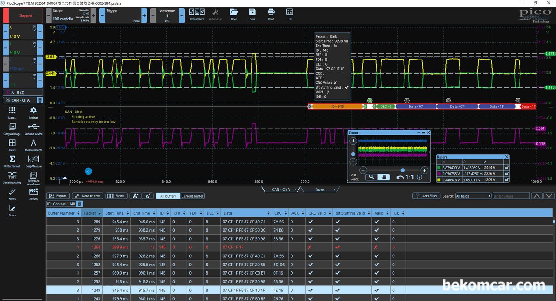Adjust the vertical zoom slider handle

click(x=353, y=154)
